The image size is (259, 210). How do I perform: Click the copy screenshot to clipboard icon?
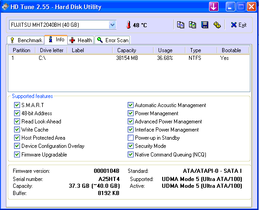coord(193,25)
